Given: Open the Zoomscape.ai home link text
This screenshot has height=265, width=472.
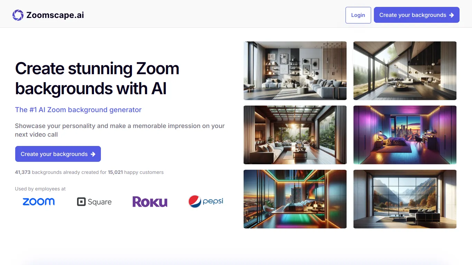Looking at the screenshot, I should (x=55, y=15).
